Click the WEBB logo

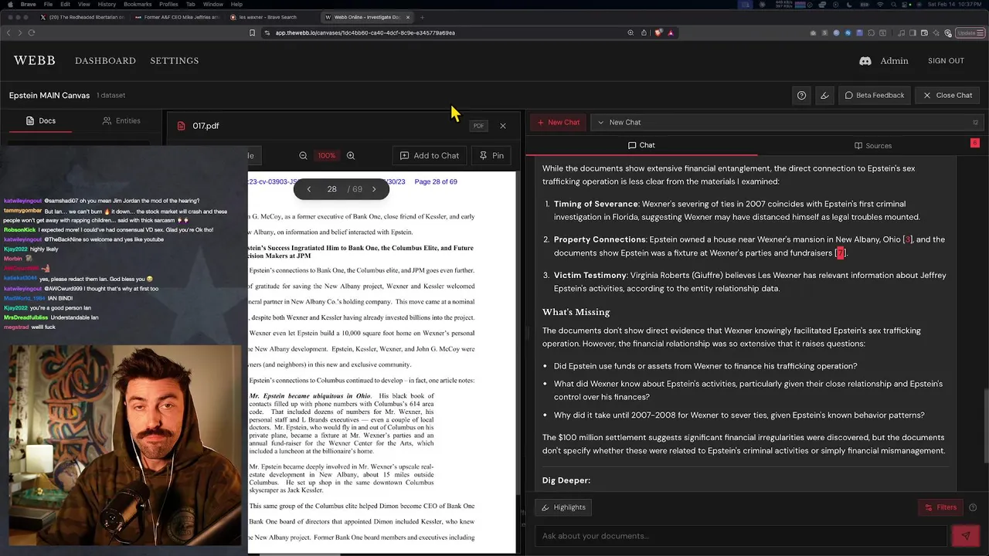[34, 60]
